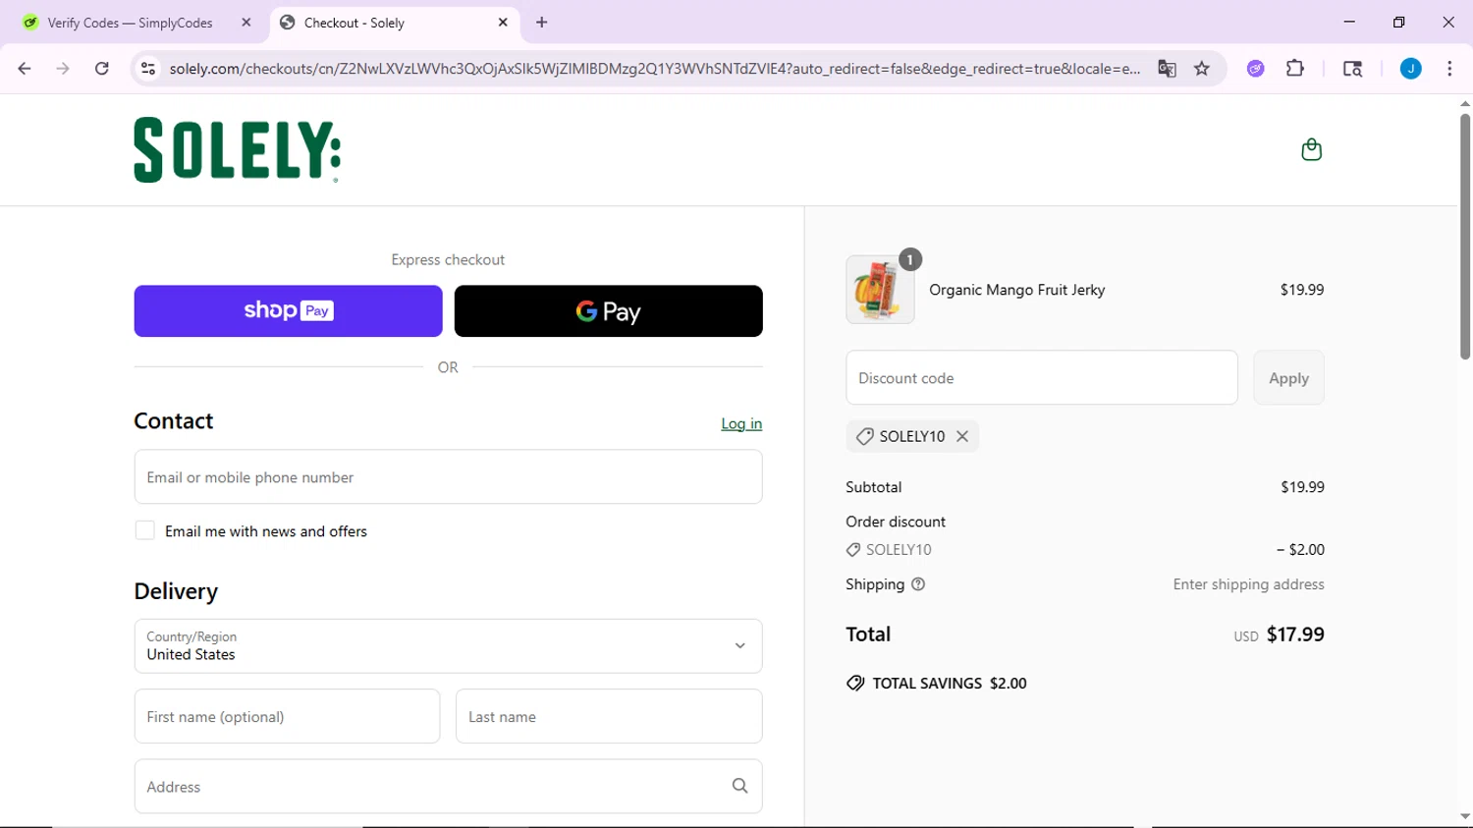Click the TOTAL SAVINGS $2.00 text
Screen dimensions: 1473x828
point(950,684)
